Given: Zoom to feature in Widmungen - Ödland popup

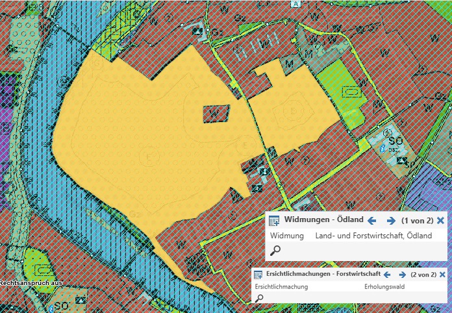Looking at the screenshot, I should pyautogui.click(x=275, y=251).
